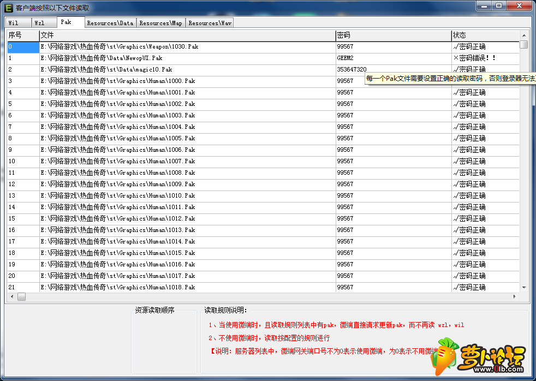The image size is (536, 381).
Task: Select the Human\1003.Pak file path
Action: [118, 116]
